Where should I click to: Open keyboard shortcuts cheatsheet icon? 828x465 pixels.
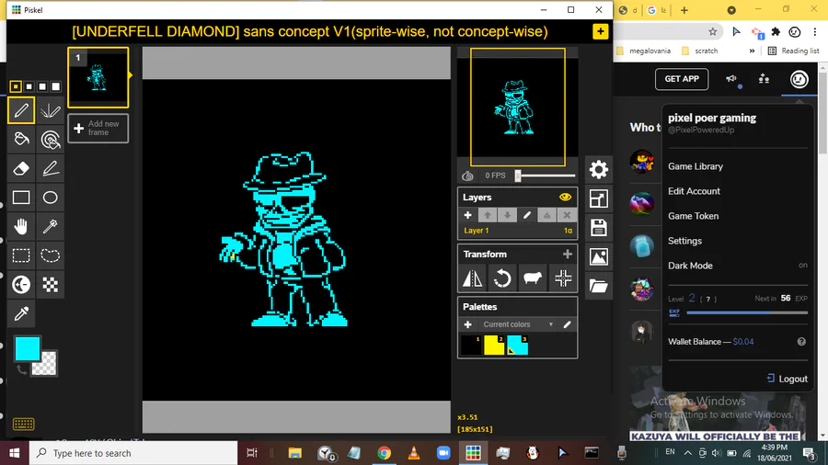click(23, 424)
